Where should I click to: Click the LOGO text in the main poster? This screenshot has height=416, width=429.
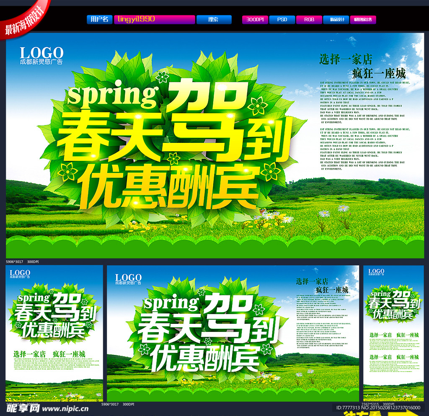pos(41,52)
